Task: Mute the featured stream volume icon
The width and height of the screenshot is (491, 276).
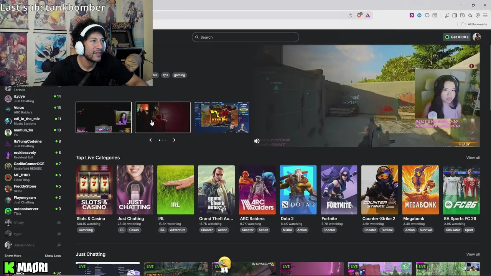Action: (x=257, y=141)
